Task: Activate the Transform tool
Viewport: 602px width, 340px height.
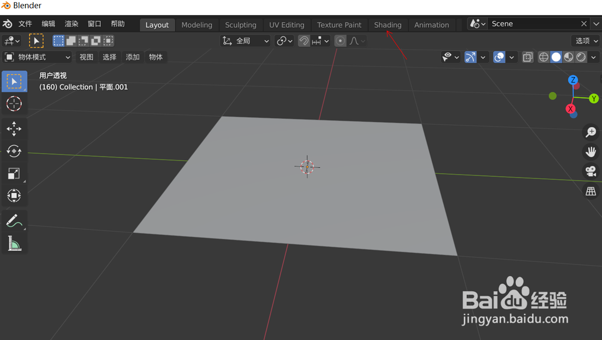Action: (14, 196)
